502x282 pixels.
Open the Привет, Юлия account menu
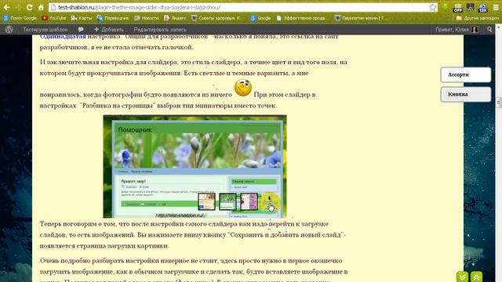[x=457, y=30]
